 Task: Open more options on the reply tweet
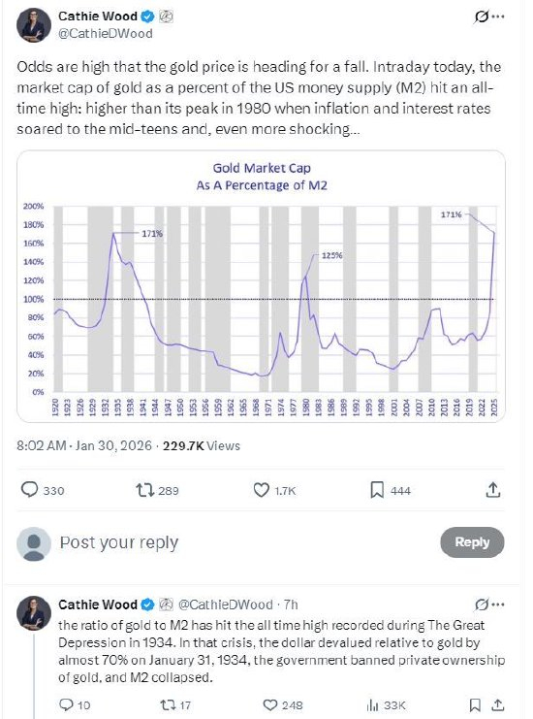498,605
